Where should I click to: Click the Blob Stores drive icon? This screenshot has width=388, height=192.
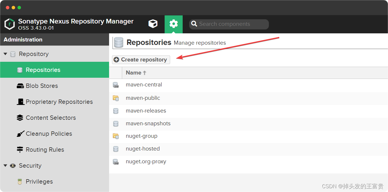[20, 86]
